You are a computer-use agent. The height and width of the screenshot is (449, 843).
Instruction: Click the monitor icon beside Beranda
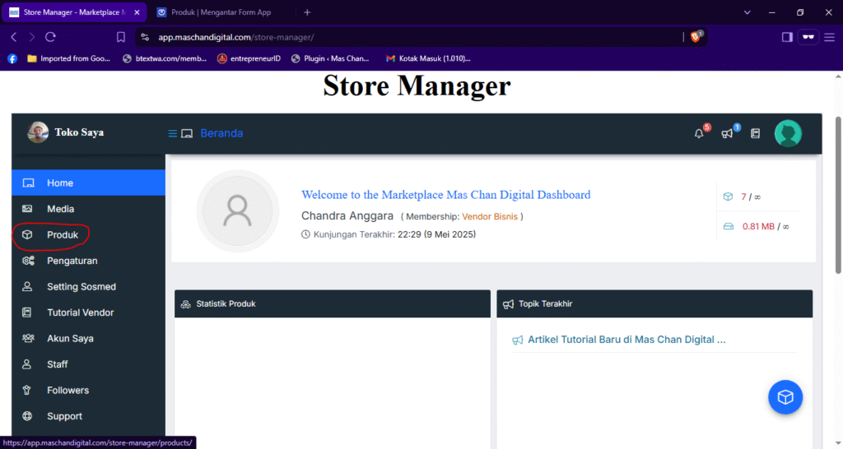(187, 133)
